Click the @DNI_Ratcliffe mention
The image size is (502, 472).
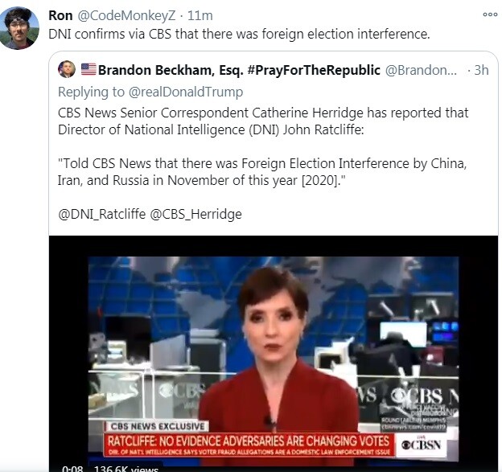(99, 214)
